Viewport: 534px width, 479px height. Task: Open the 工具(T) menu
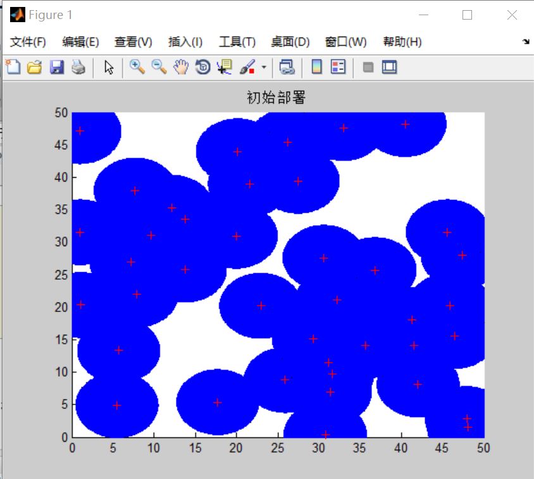pos(237,42)
